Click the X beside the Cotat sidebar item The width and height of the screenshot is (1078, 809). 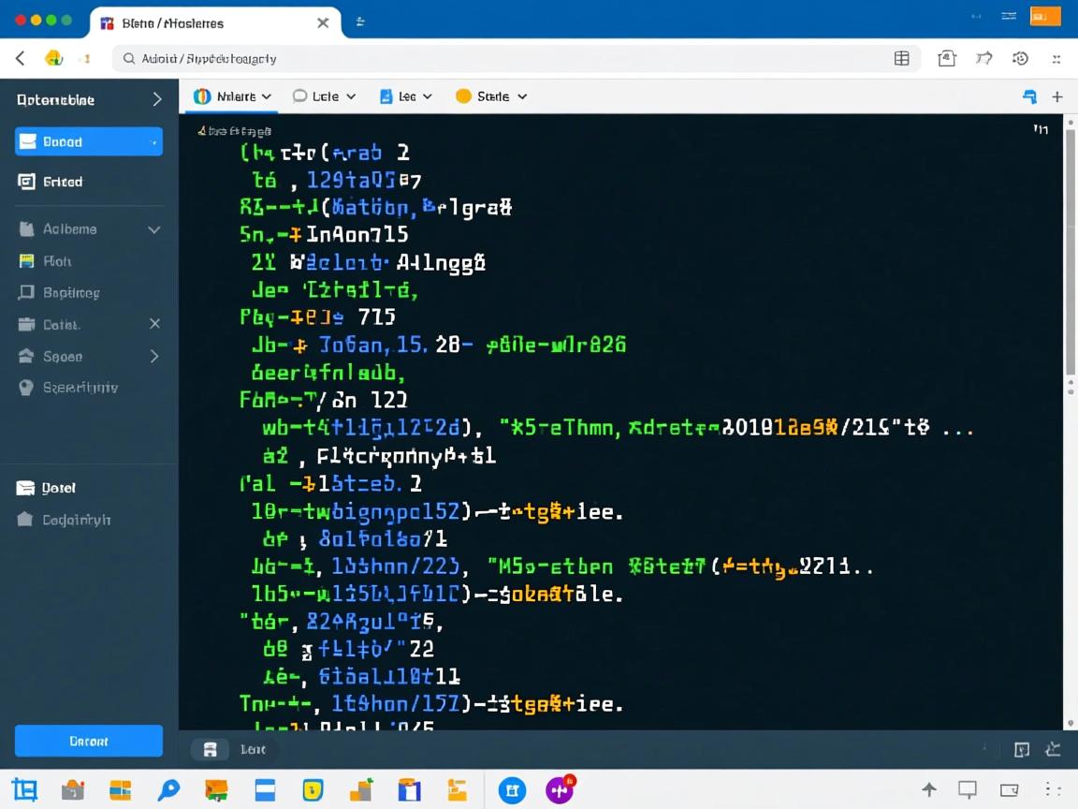[x=154, y=324]
